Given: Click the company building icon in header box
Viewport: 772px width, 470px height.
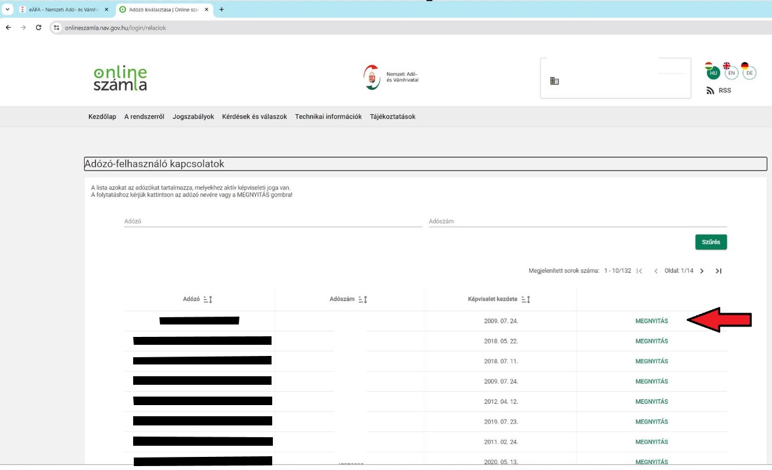Looking at the screenshot, I should click(554, 81).
